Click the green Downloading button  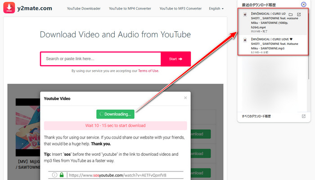coord(115,114)
